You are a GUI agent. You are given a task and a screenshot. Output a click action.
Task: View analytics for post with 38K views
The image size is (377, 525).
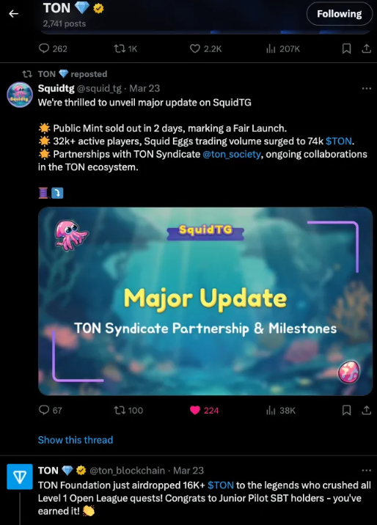coord(281,410)
